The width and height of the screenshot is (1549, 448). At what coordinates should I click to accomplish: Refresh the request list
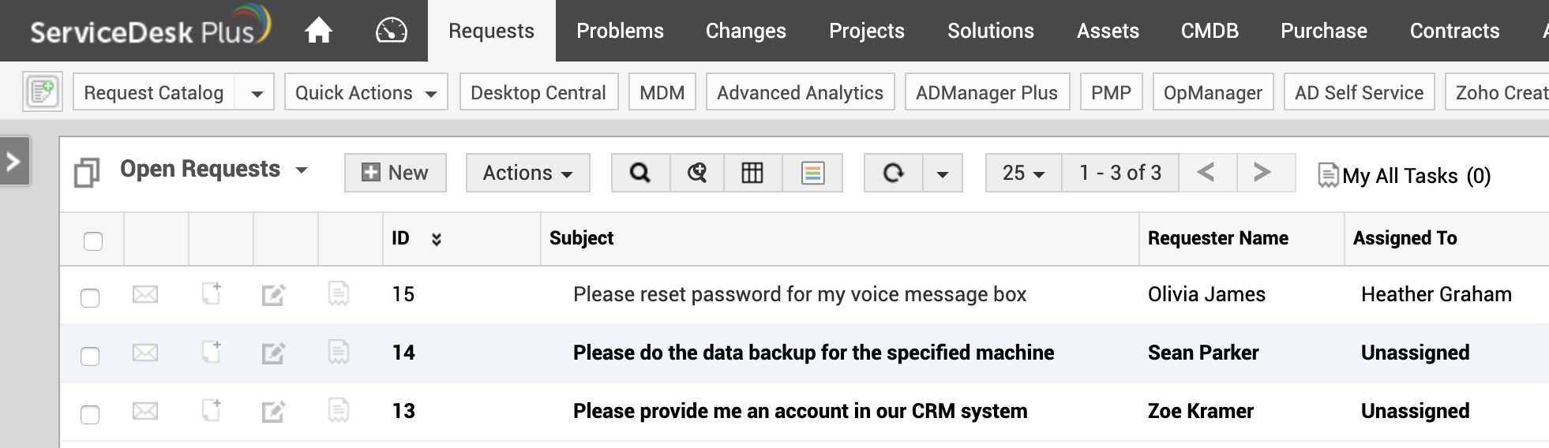893,173
